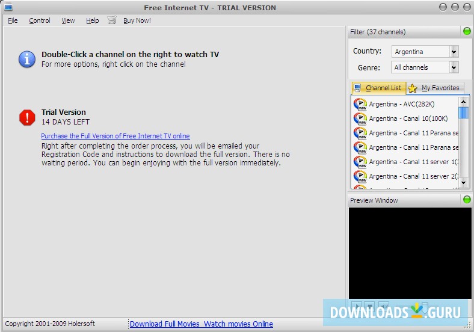Viewport: 474px width, 332px height.
Task: Click the channel list scrollbar thumb
Action: tap(463, 113)
